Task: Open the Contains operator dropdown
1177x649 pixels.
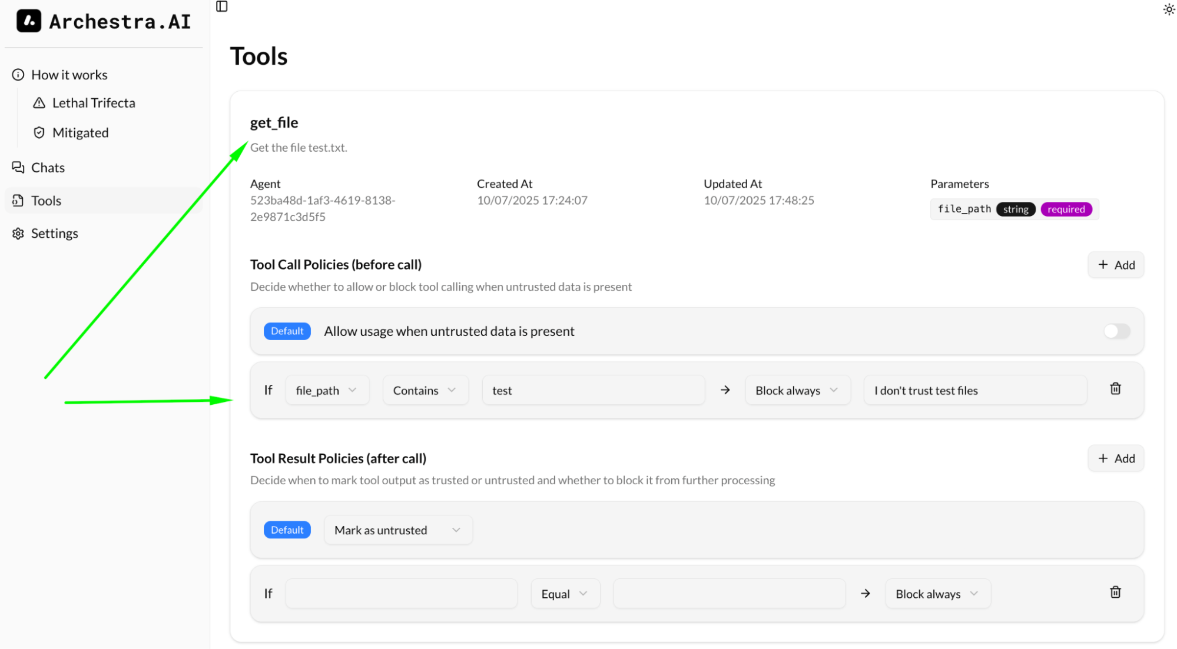Action: click(x=425, y=390)
